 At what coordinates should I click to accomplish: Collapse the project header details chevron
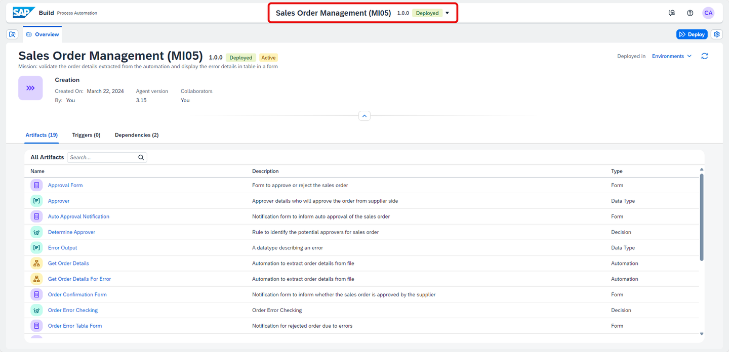364,116
